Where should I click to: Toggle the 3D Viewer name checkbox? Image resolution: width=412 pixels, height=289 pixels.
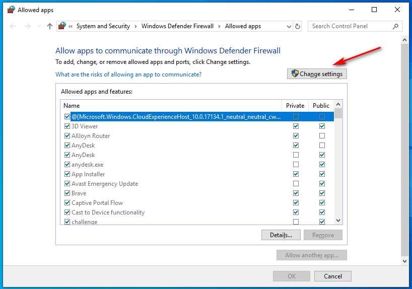click(67, 126)
